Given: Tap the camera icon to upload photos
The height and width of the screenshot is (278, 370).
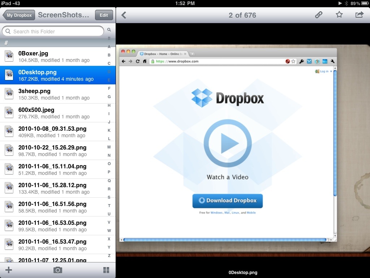Looking at the screenshot, I should [57, 270].
